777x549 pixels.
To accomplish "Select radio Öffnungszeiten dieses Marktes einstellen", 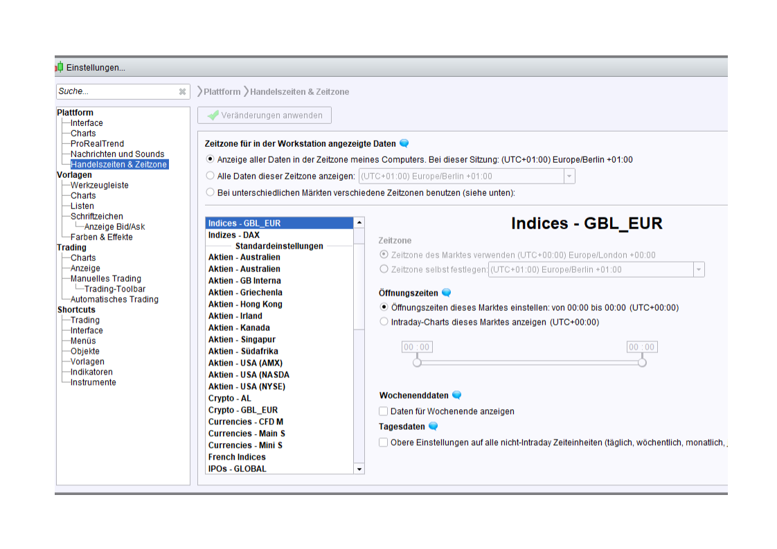I will (384, 307).
